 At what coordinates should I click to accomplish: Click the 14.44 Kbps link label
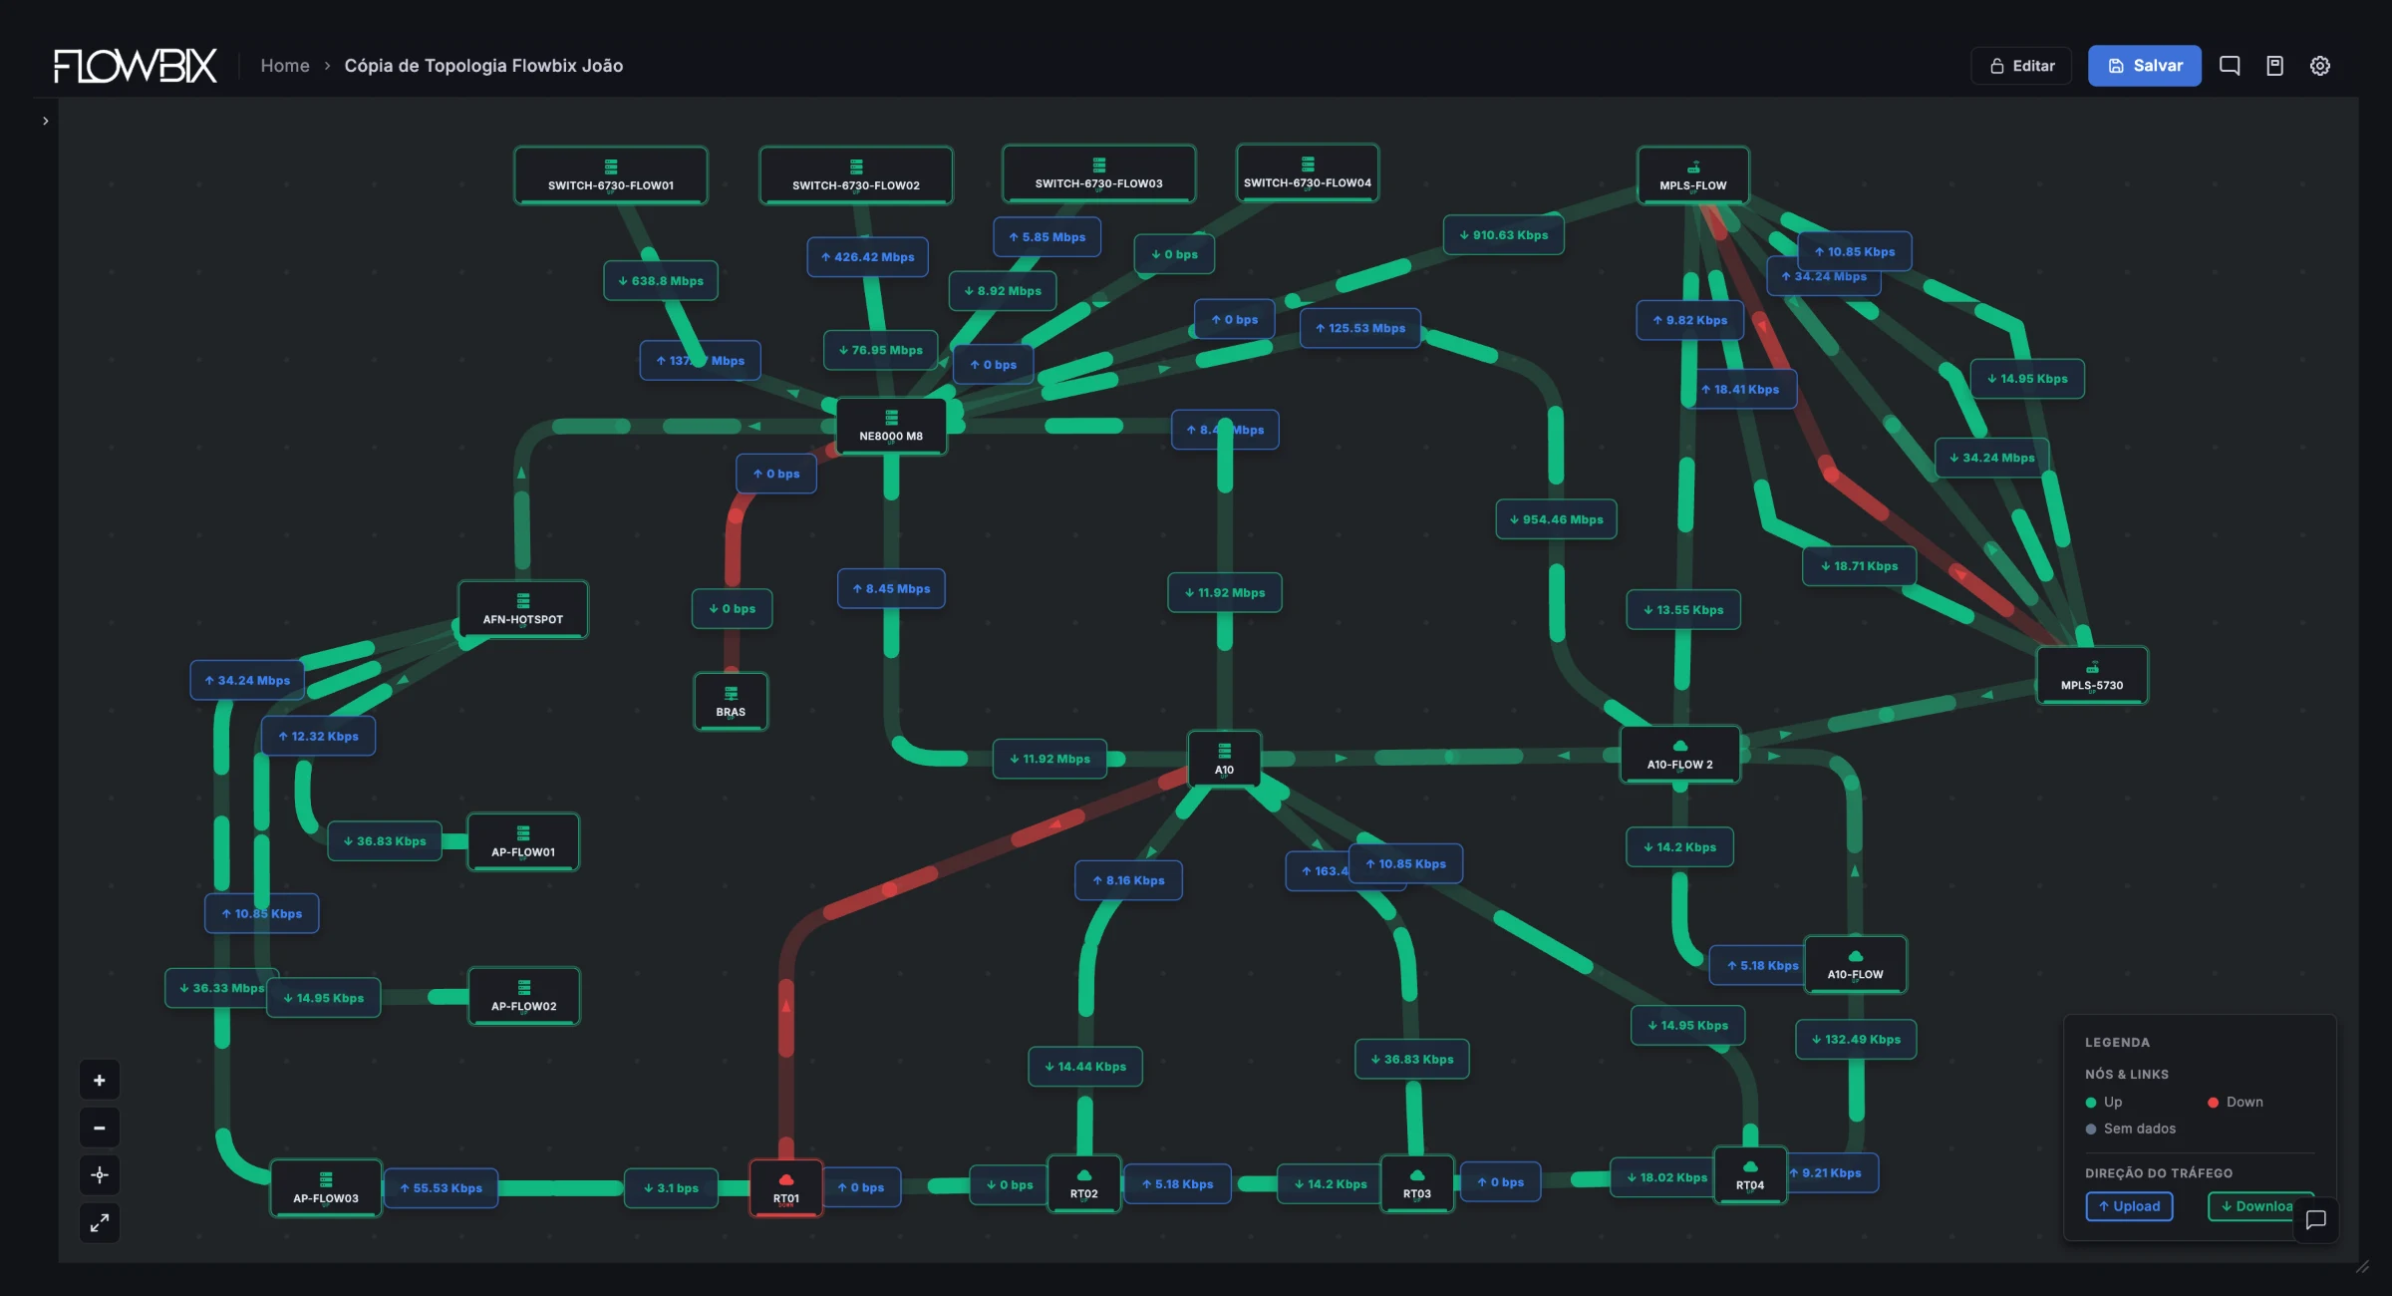click(x=1085, y=1067)
